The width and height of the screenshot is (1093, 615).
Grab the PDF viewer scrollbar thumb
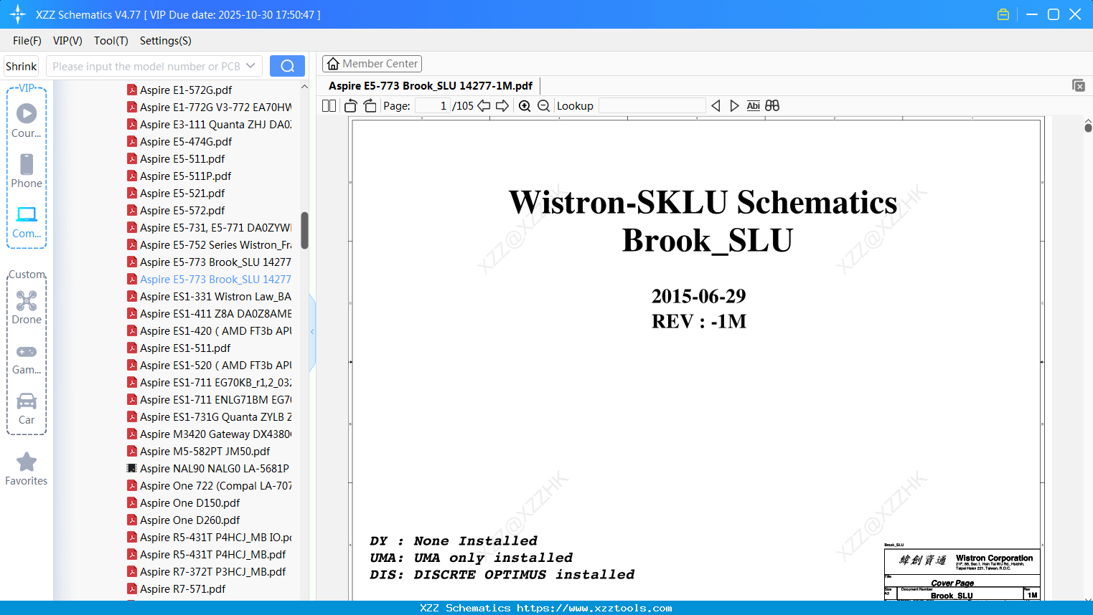coord(1088,128)
